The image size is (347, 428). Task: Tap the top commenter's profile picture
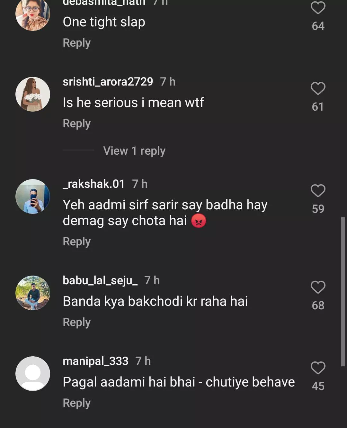coord(33,14)
